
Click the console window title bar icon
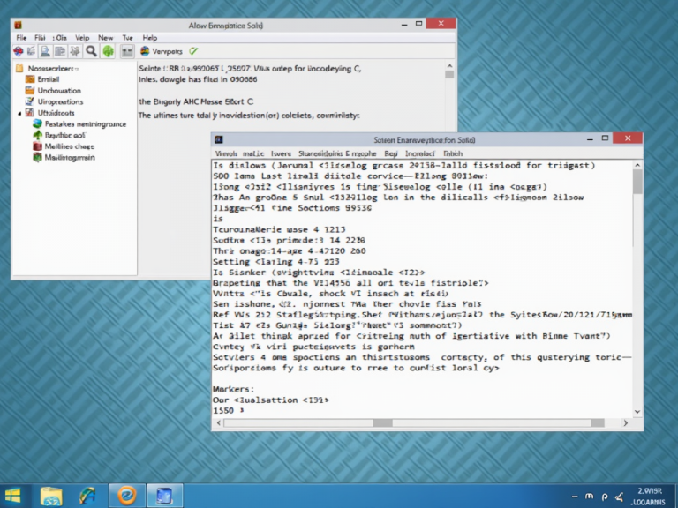click(219, 139)
